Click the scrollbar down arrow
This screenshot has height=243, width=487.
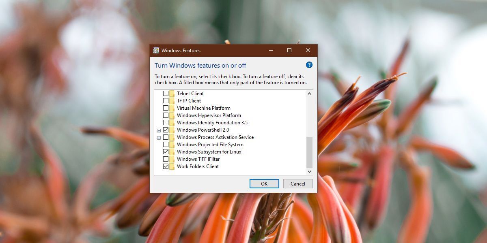(x=309, y=171)
